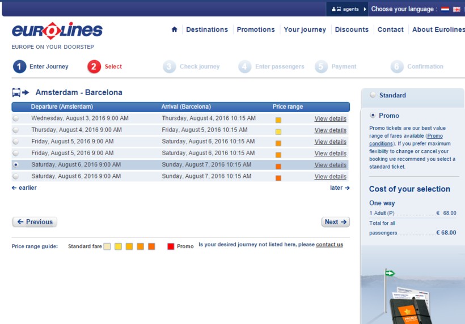This screenshot has width=465, height=324.
Task: Show later departures
Action: tap(340, 187)
